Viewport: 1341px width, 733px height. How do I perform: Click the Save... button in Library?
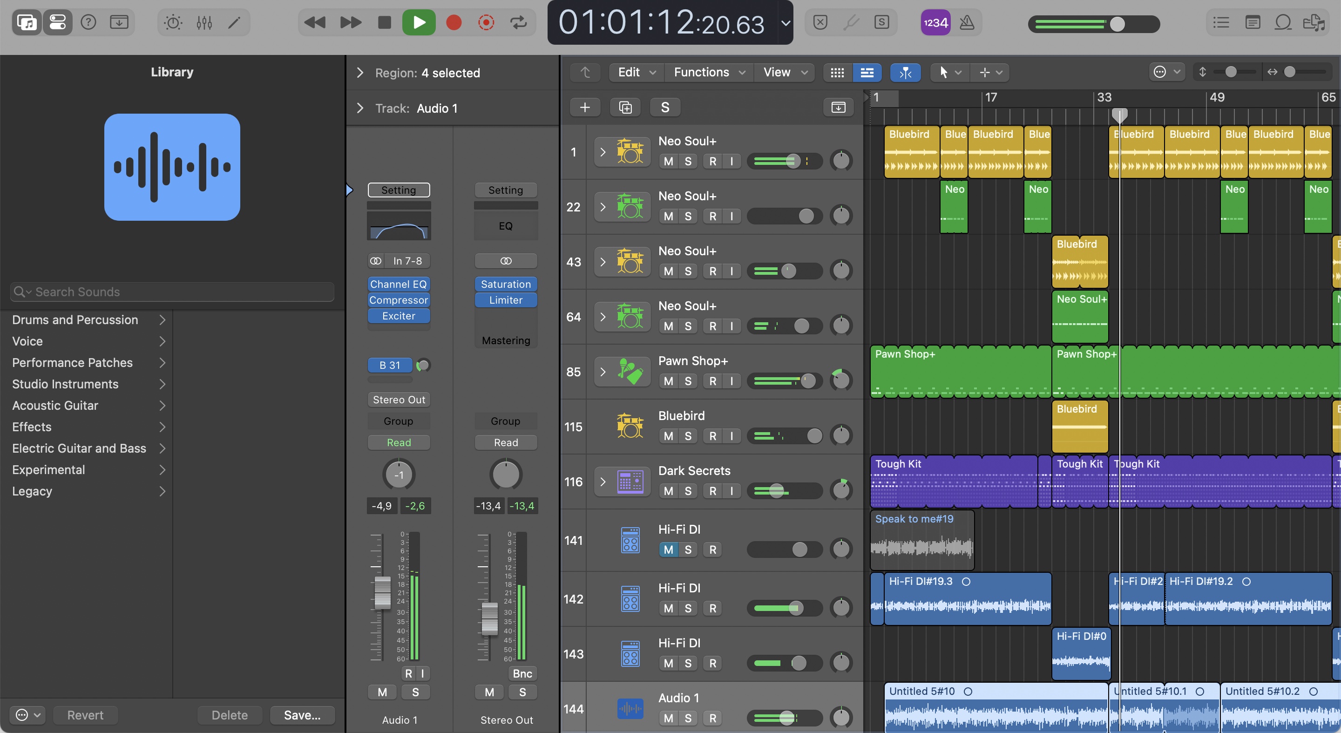click(x=302, y=715)
